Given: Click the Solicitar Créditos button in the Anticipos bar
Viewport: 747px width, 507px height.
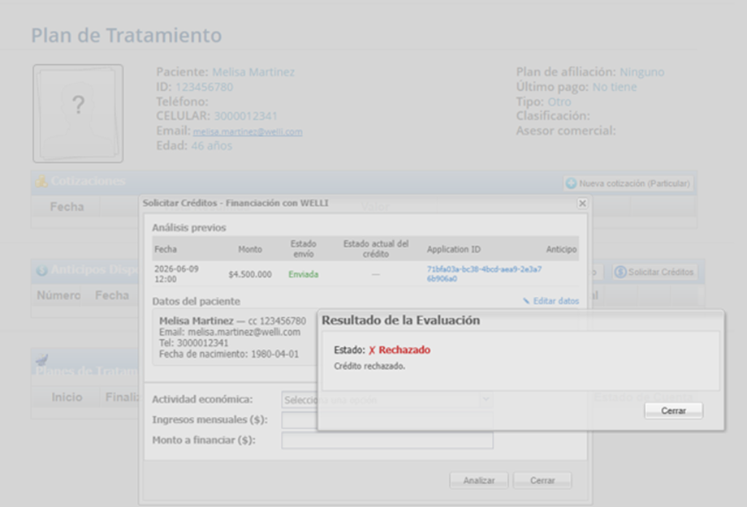Looking at the screenshot, I should (654, 272).
